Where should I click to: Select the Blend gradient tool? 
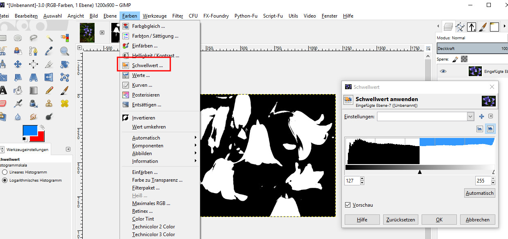click(34, 90)
